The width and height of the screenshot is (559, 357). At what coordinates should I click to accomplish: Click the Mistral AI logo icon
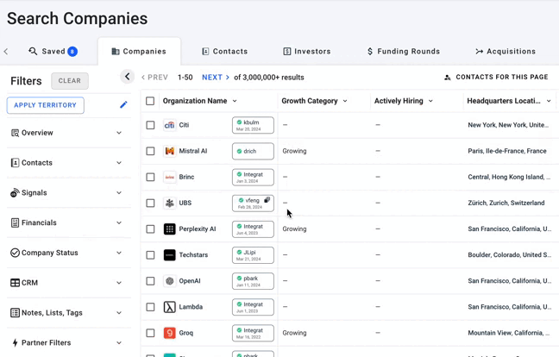click(x=170, y=151)
